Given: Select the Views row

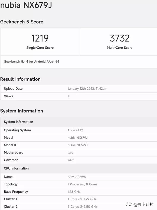Looking at the screenshot, I should click(78, 96).
